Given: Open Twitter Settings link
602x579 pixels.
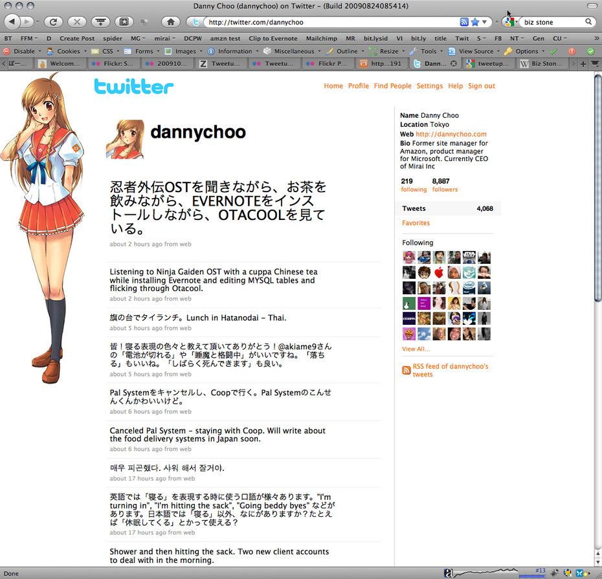Looking at the screenshot, I should tap(430, 86).
